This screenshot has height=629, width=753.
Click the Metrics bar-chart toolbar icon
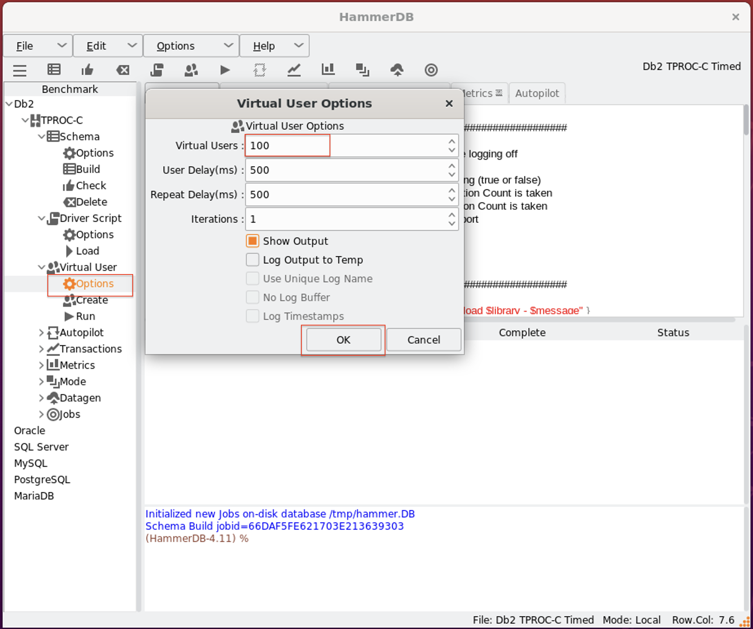pos(328,70)
